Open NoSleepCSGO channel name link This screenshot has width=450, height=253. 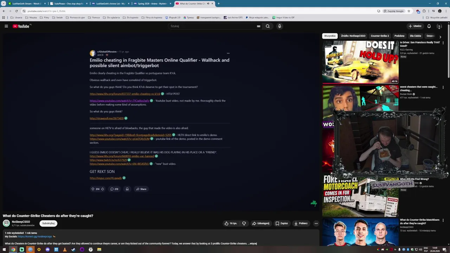tap(21, 222)
